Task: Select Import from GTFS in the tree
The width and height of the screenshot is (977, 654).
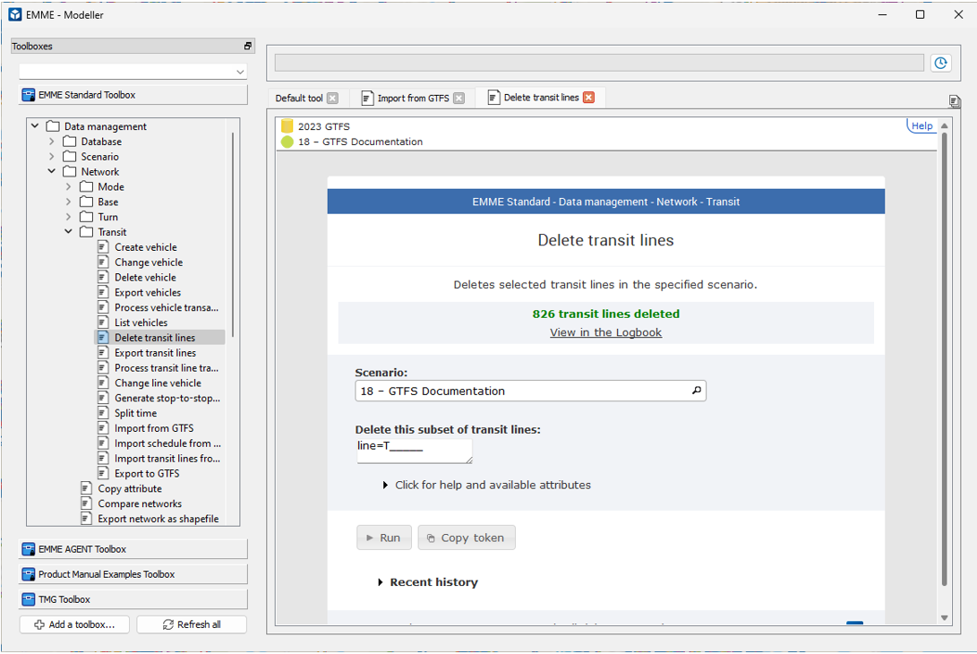Action: (154, 427)
